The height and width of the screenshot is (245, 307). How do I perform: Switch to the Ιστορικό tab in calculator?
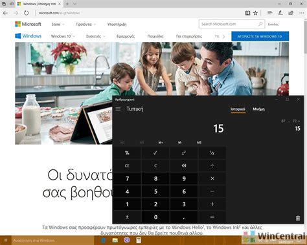tap(238, 109)
